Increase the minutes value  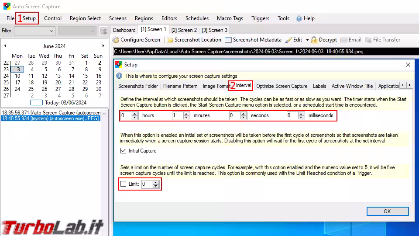pyautogui.click(x=186, y=114)
